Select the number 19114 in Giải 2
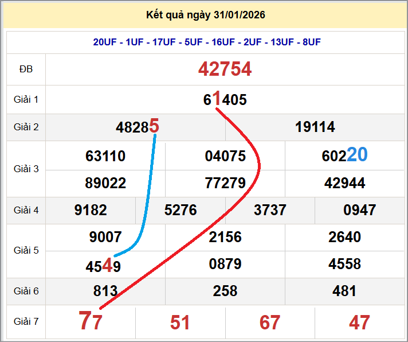The image size is (408, 342). click(315, 127)
